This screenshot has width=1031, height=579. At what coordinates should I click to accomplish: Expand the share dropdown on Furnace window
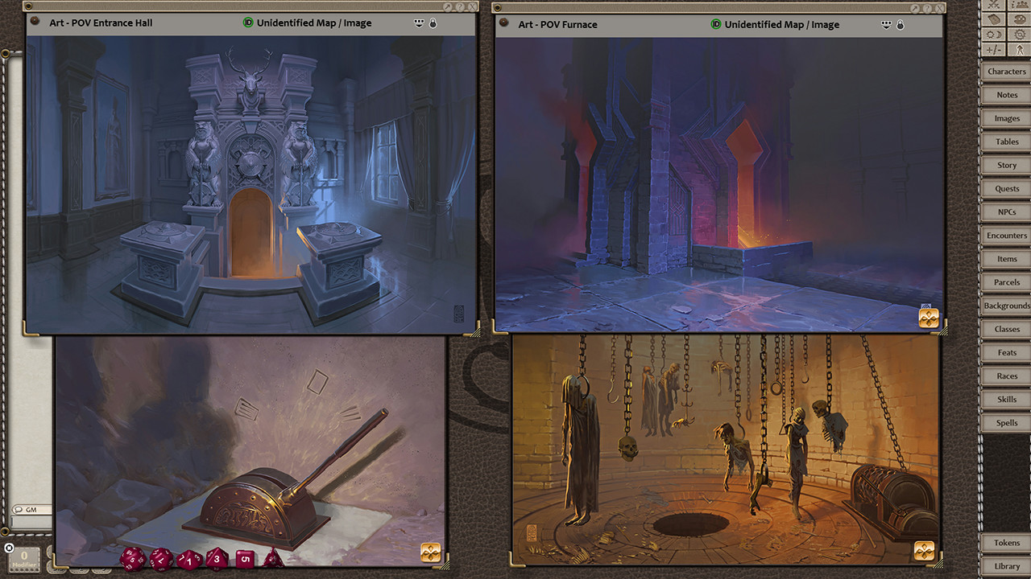[x=887, y=25]
